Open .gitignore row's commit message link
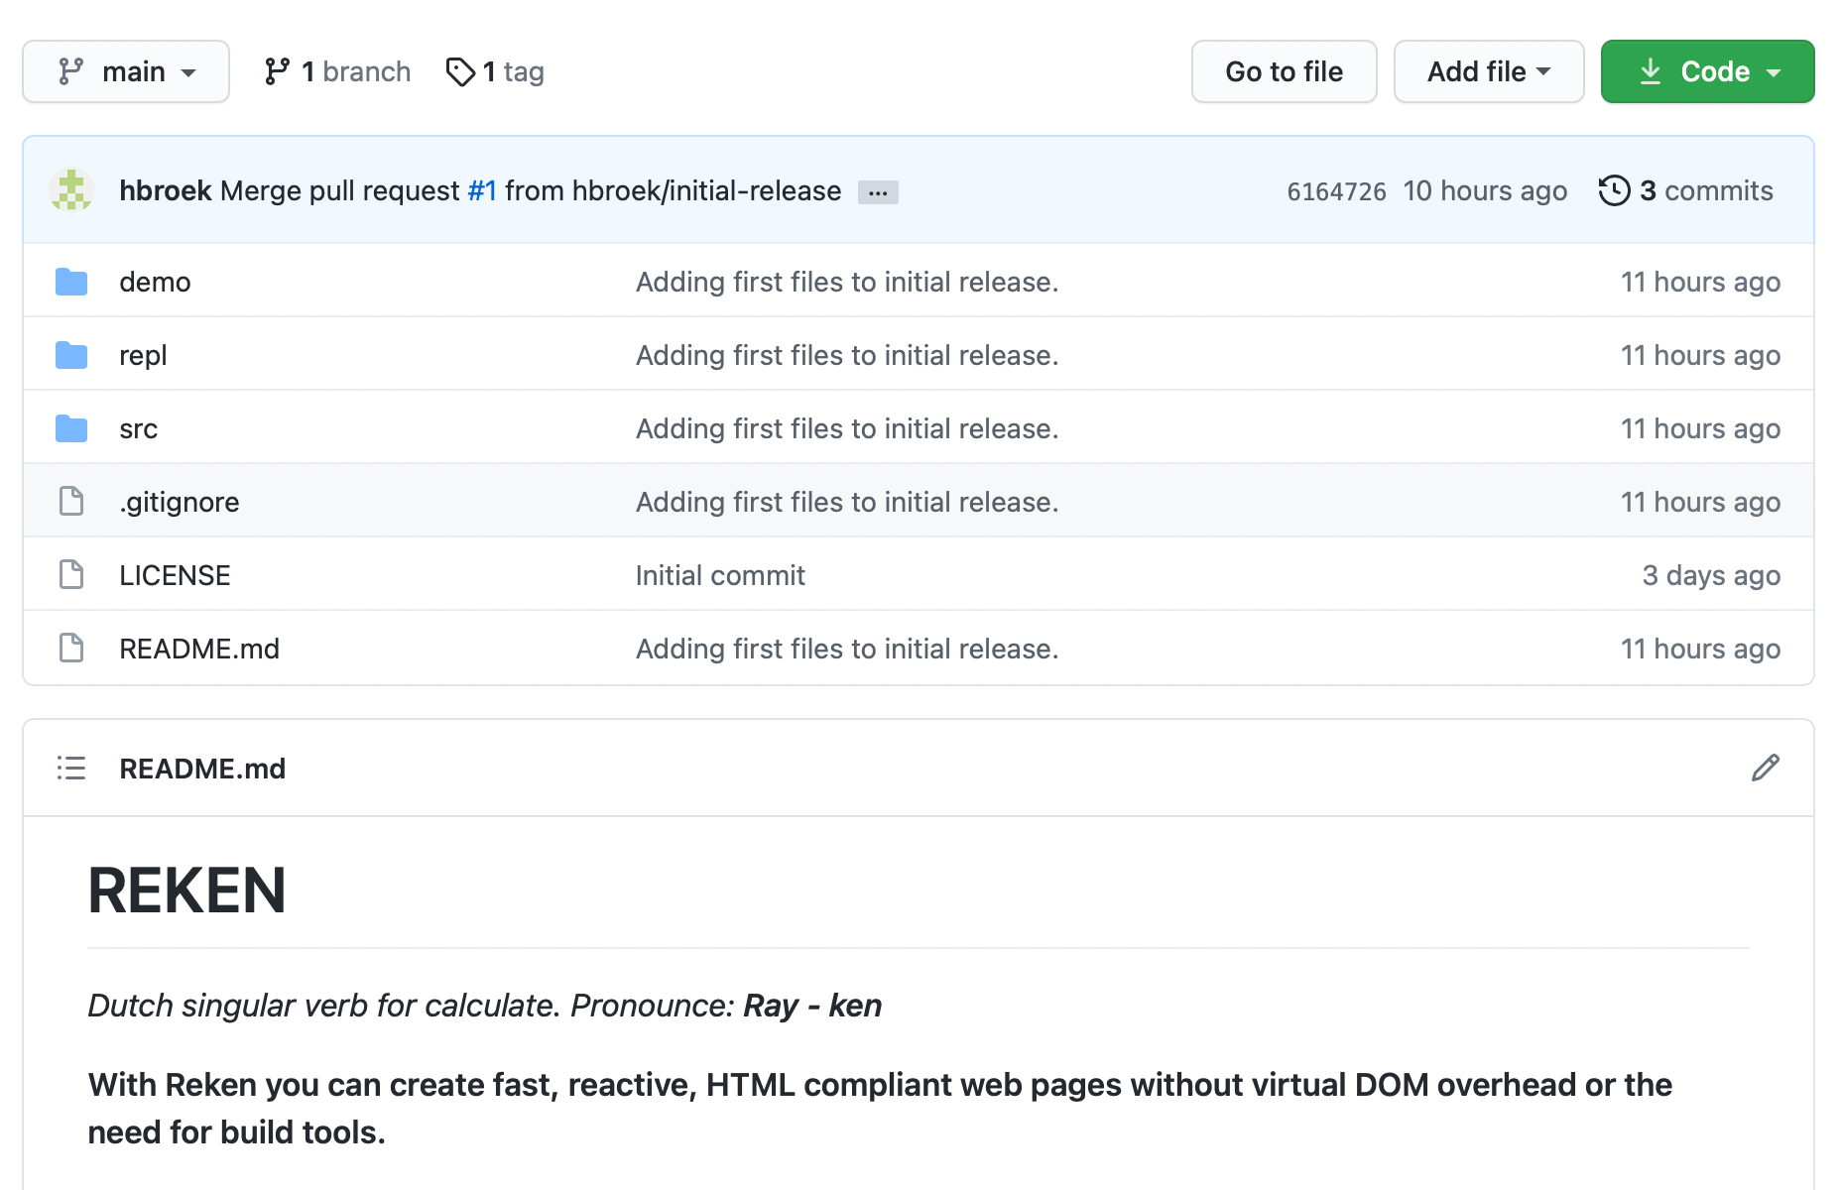Image resolution: width=1841 pixels, height=1190 pixels. (847, 502)
